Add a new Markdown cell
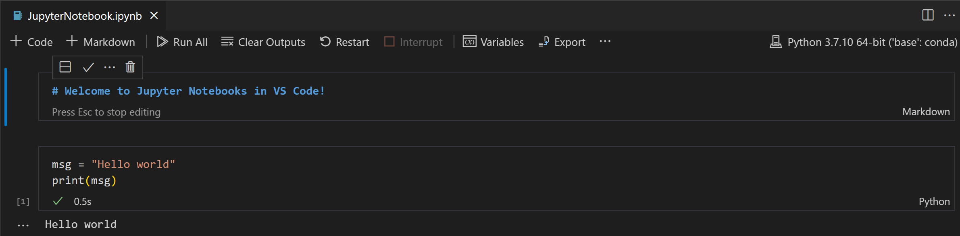This screenshot has height=236, width=960. click(101, 41)
